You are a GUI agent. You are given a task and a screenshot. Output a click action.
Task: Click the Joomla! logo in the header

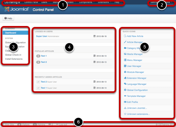[x=17, y=9]
